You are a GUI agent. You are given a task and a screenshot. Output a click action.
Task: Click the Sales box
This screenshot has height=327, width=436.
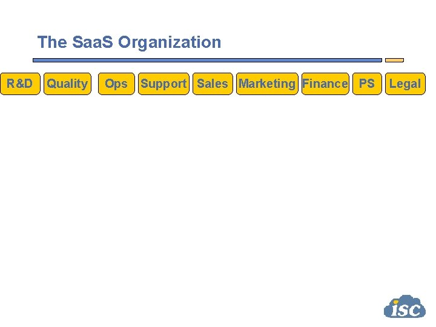(x=213, y=84)
